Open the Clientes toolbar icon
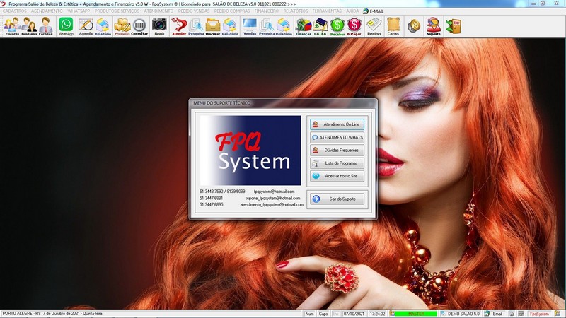 click(11, 26)
